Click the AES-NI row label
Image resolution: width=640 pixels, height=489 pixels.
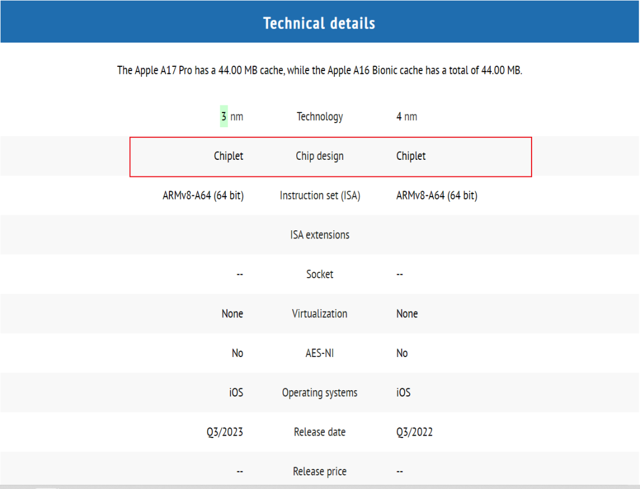tap(319, 353)
